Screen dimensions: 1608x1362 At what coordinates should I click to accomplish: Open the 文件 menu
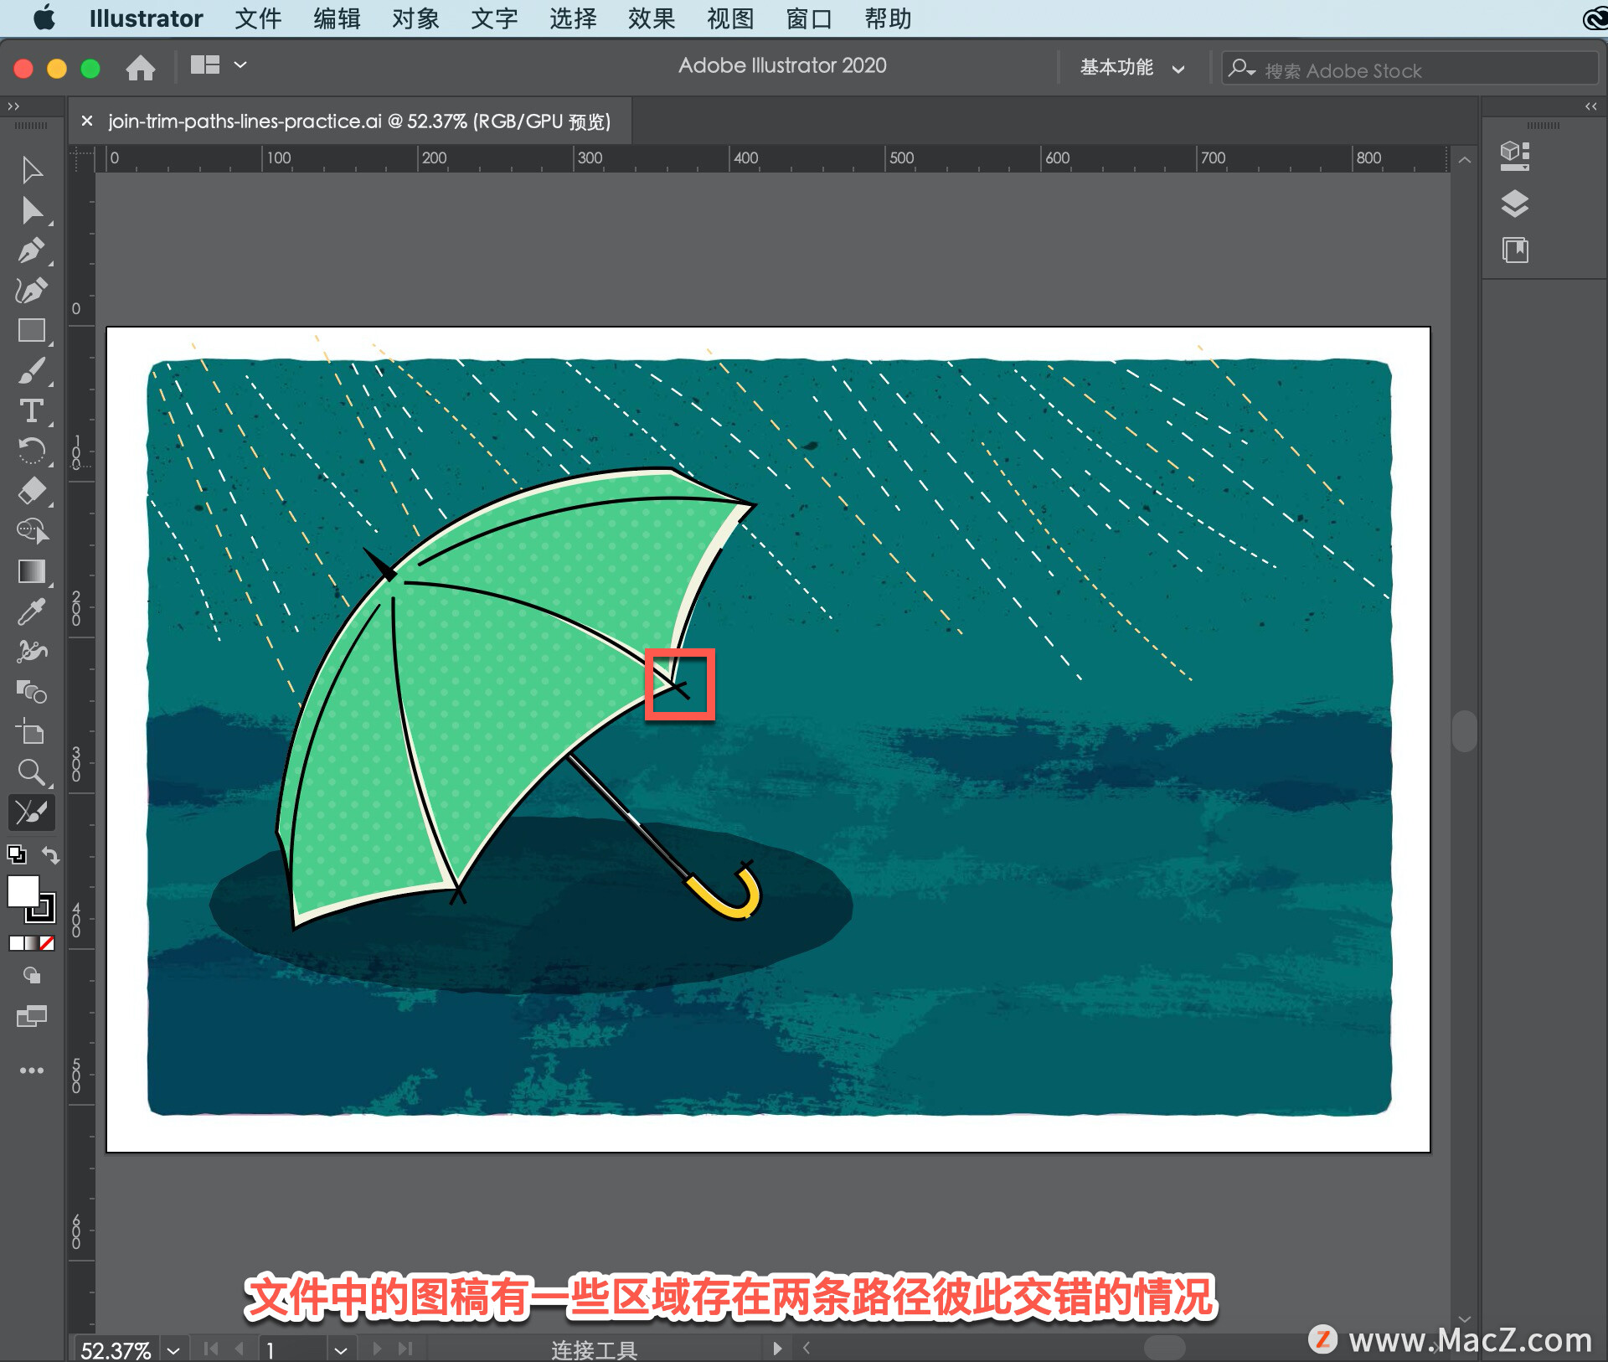tap(258, 18)
